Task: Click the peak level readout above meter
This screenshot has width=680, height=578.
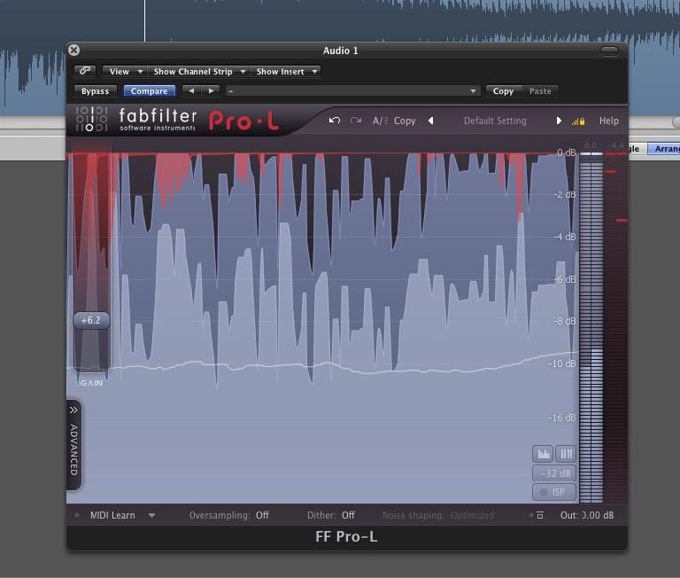Action: [x=591, y=145]
